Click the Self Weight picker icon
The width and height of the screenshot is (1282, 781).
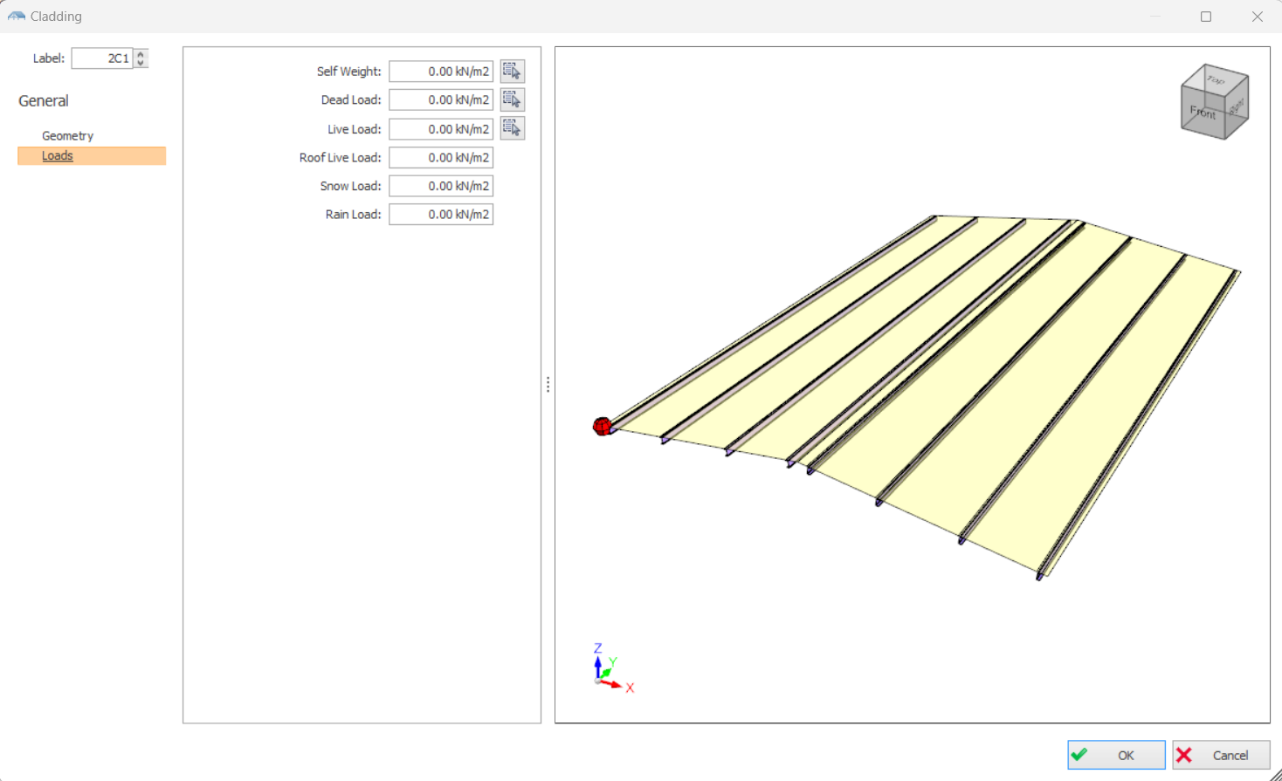(512, 72)
